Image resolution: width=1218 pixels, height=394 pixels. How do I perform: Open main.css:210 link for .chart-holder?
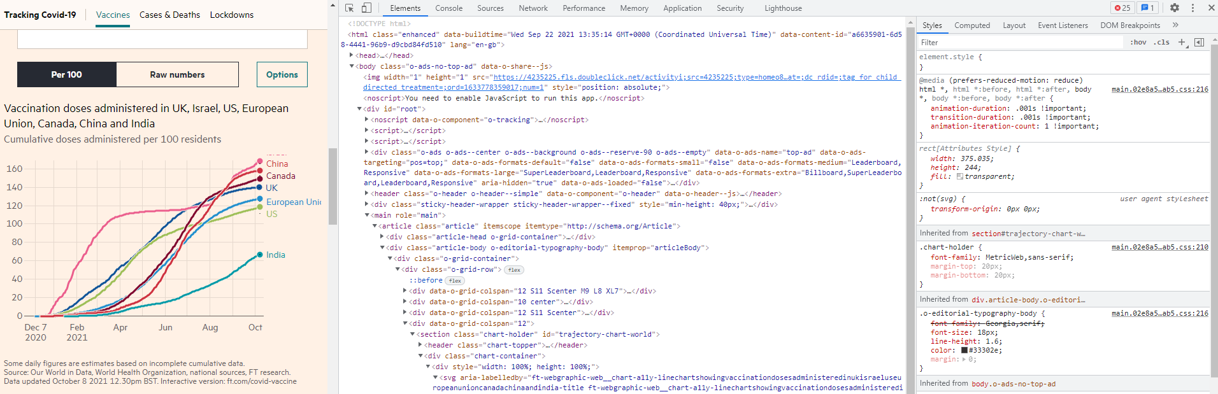click(x=1159, y=248)
